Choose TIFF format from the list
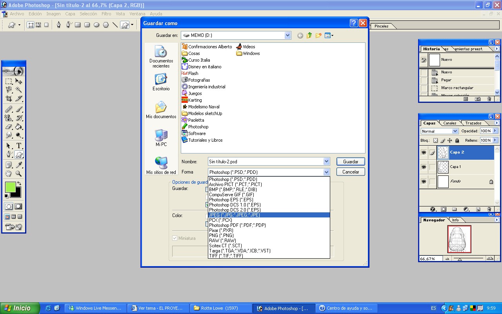 click(x=269, y=256)
